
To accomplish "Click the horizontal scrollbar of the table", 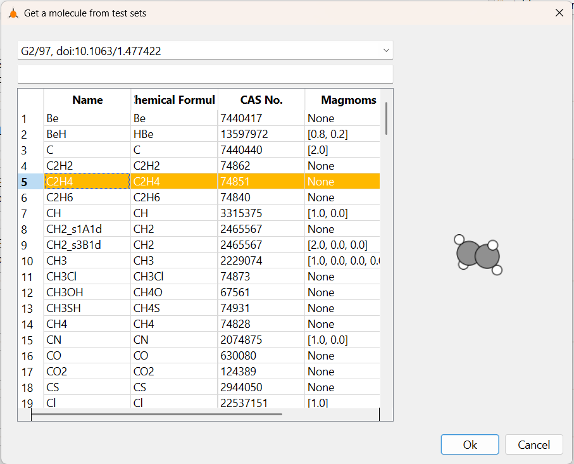I will 157,414.
